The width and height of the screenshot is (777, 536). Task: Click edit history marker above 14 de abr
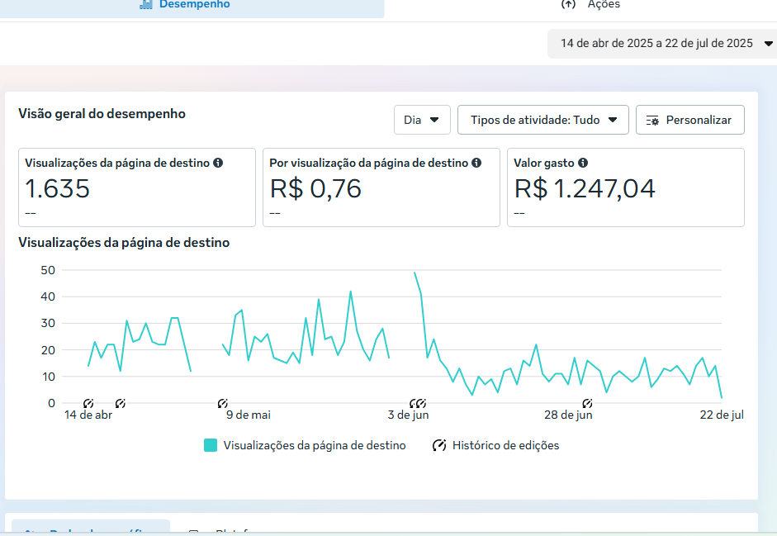[x=88, y=403]
